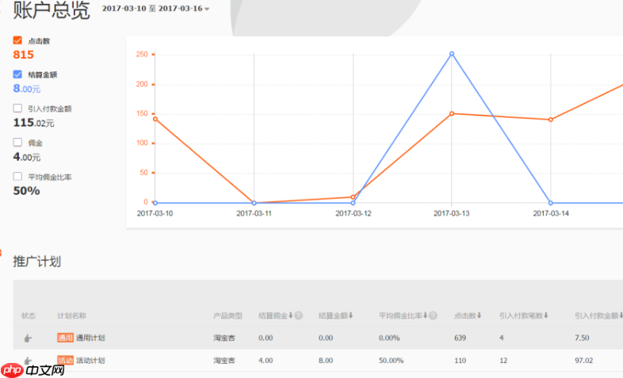Sort by 结算佣金 column arrow
This screenshot has height=378, width=623.
point(290,315)
